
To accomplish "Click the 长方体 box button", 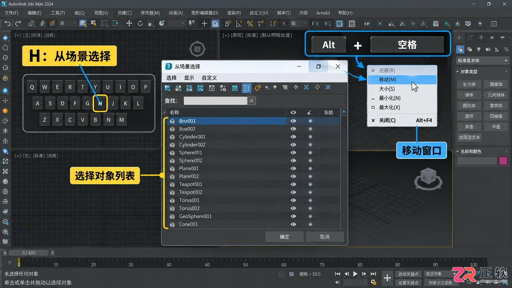I will tap(469, 84).
